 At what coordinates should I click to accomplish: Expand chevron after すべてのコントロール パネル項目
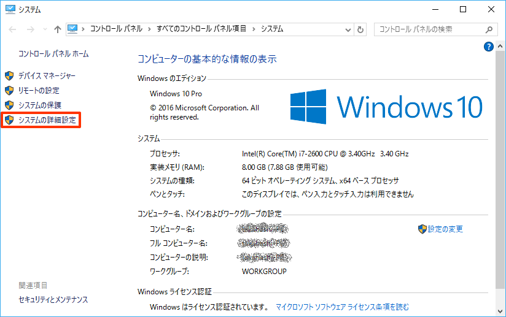point(254,29)
